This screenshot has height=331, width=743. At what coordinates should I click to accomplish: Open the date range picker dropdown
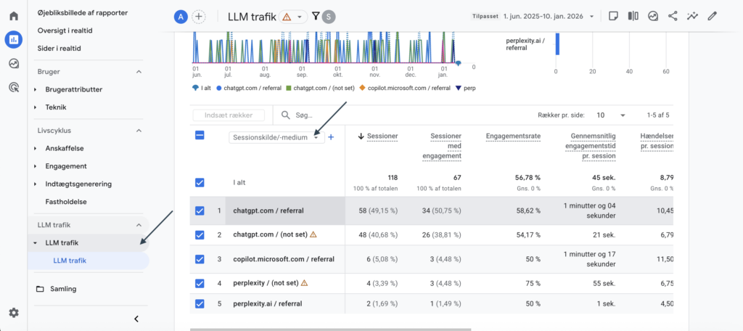(543, 16)
